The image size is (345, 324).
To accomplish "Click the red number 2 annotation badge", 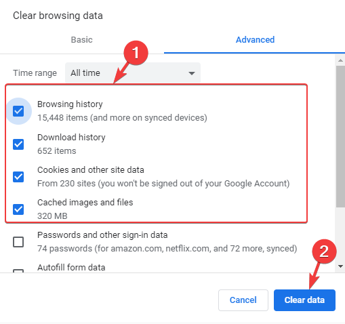I will pyautogui.click(x=324, y=251).
